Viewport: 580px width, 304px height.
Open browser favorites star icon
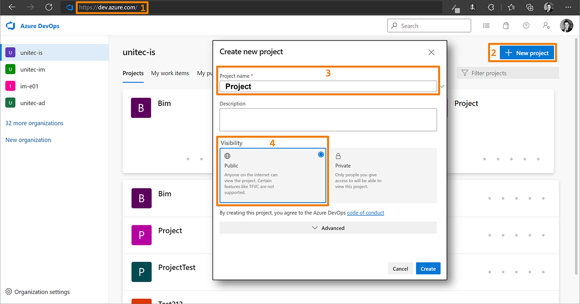pos(511,7)
